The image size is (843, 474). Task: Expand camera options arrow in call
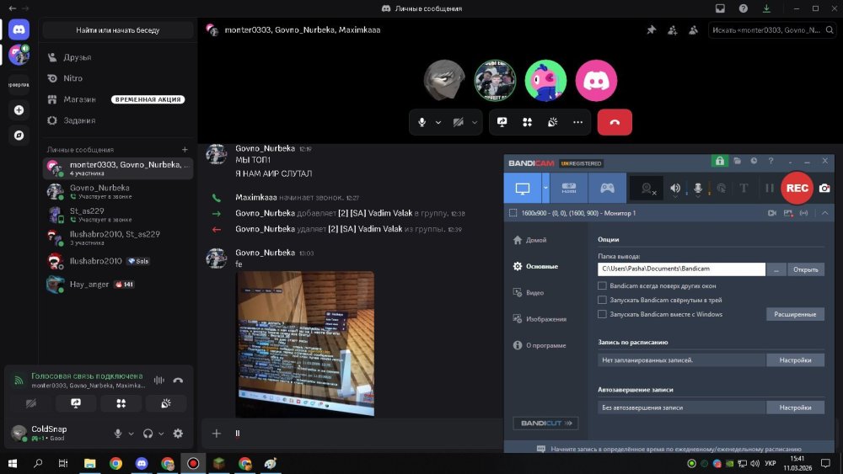tap(474, 122)
